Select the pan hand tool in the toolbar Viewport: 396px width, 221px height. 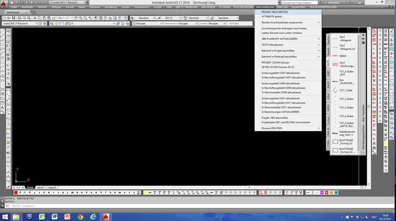tap(76, 18)
